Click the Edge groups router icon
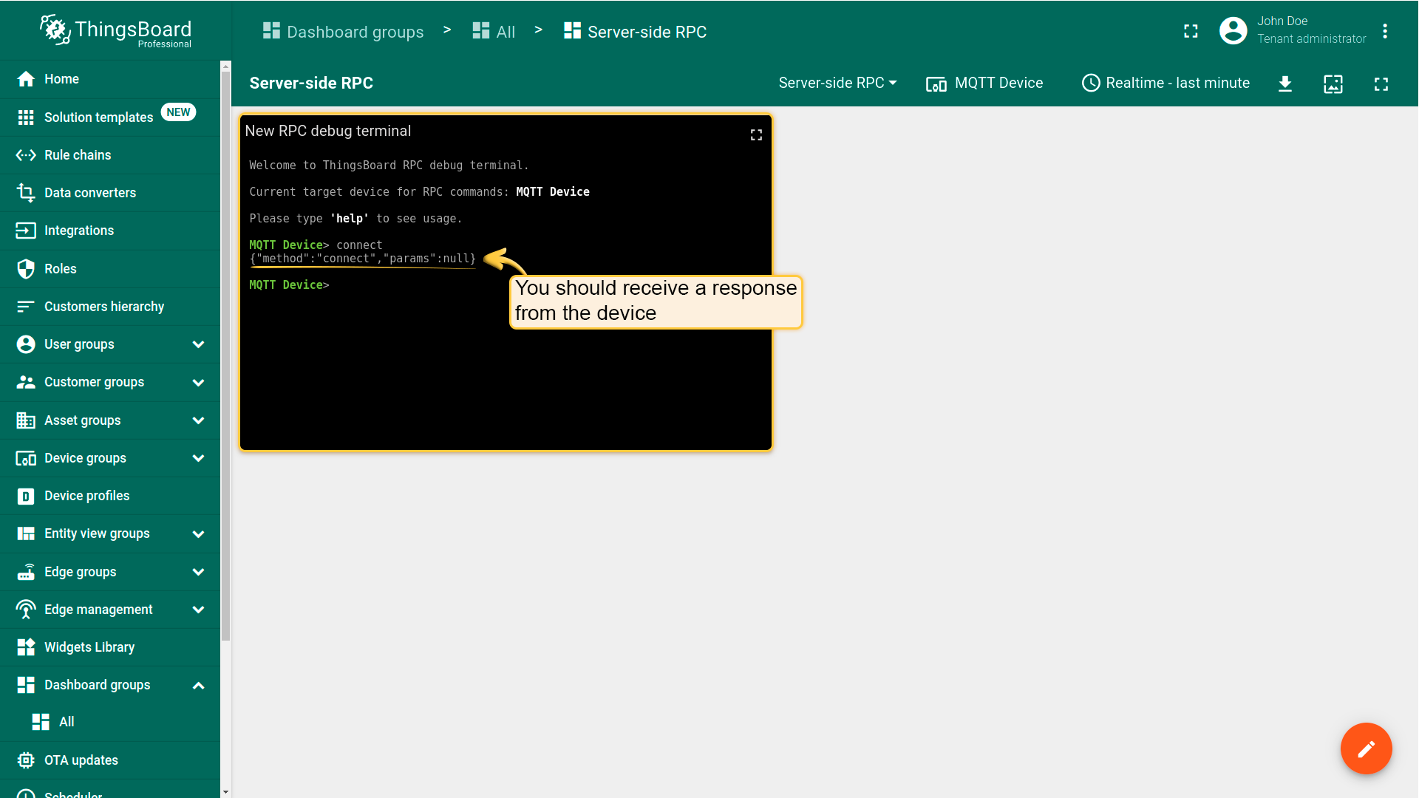The width and height of the screenshot is (1419, 798). (x=26, y=572)
